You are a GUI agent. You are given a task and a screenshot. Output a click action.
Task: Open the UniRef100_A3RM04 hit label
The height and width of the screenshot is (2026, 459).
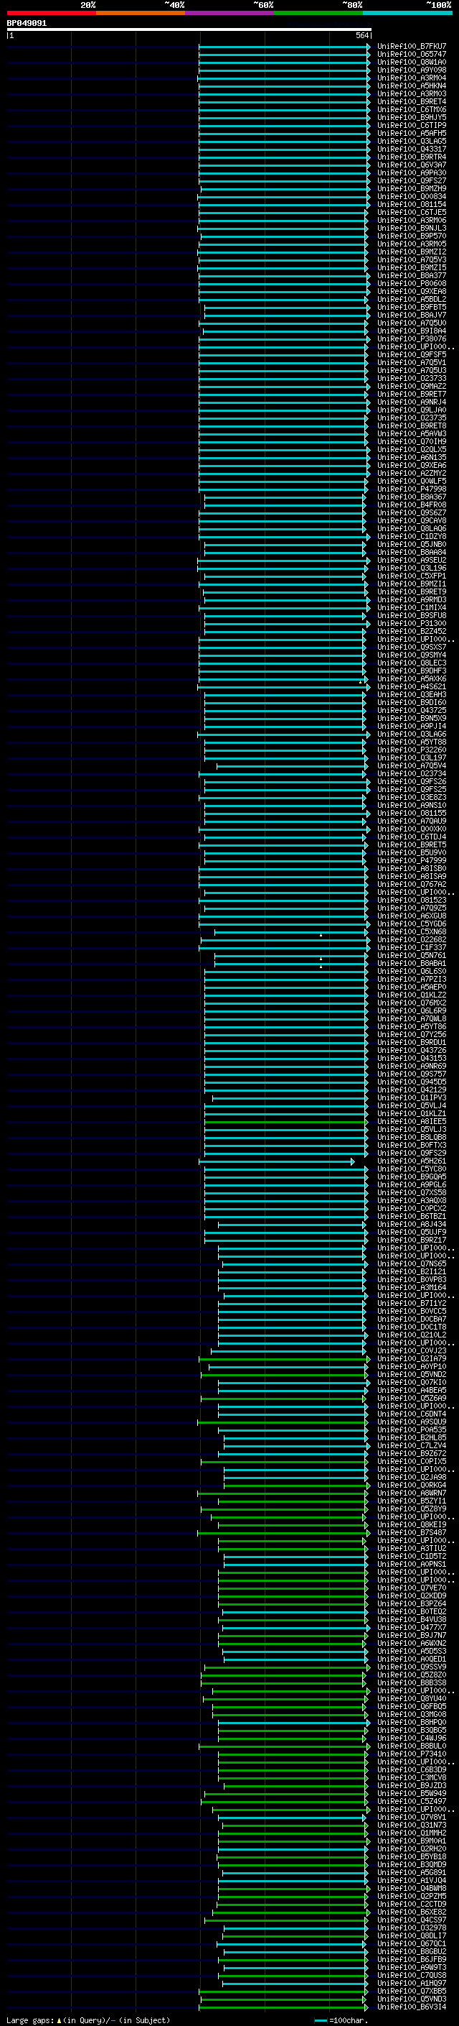411,78
